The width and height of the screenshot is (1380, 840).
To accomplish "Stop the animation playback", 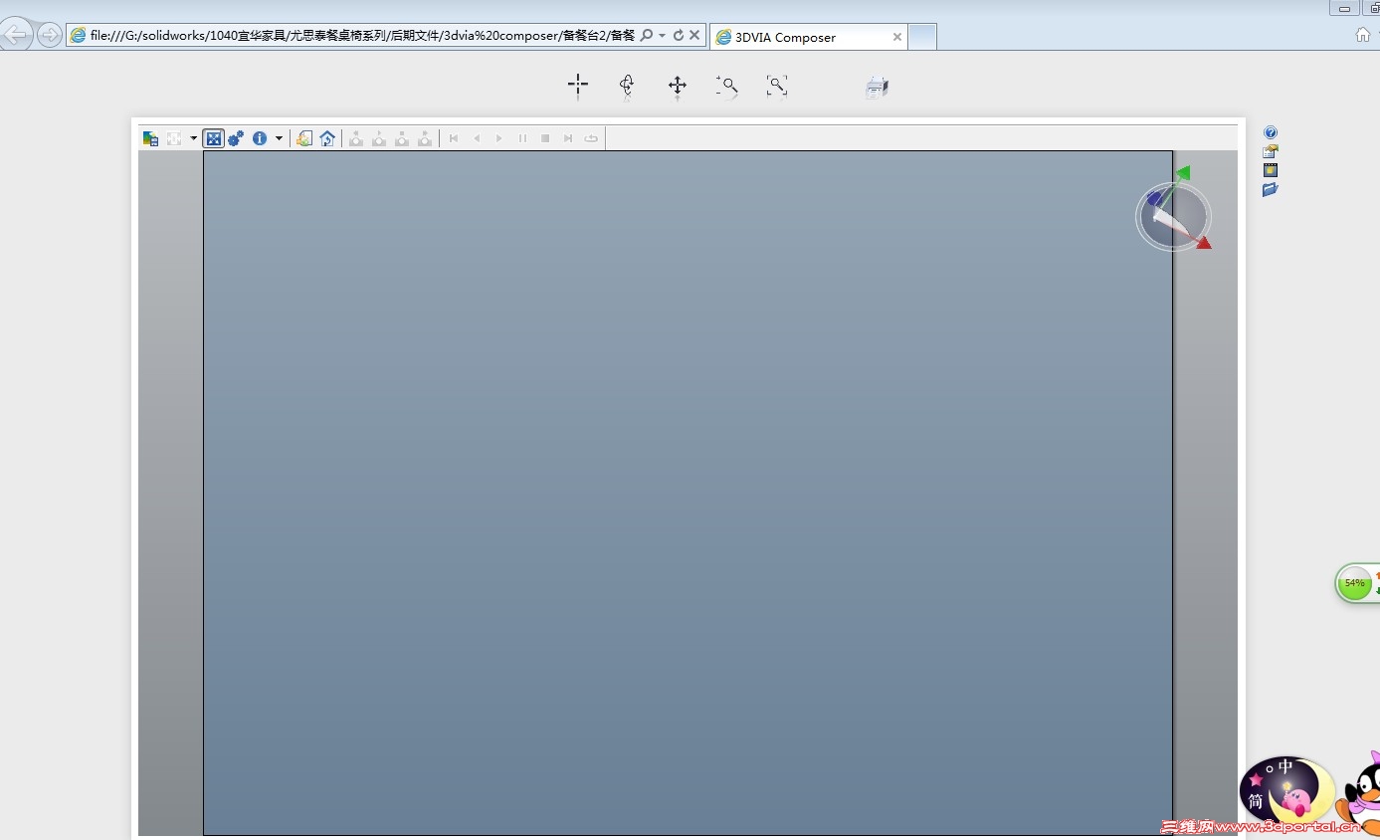I will 545,138.
